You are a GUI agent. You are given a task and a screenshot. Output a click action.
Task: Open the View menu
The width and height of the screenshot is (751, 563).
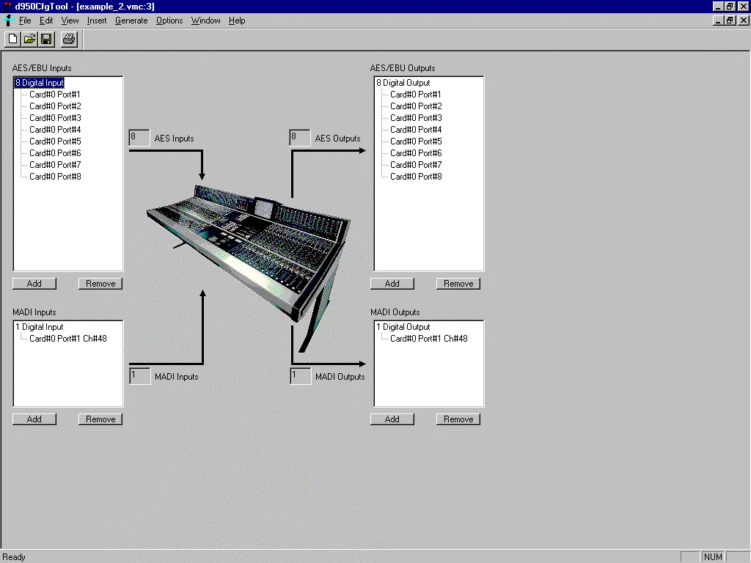(x=70, y=21)
